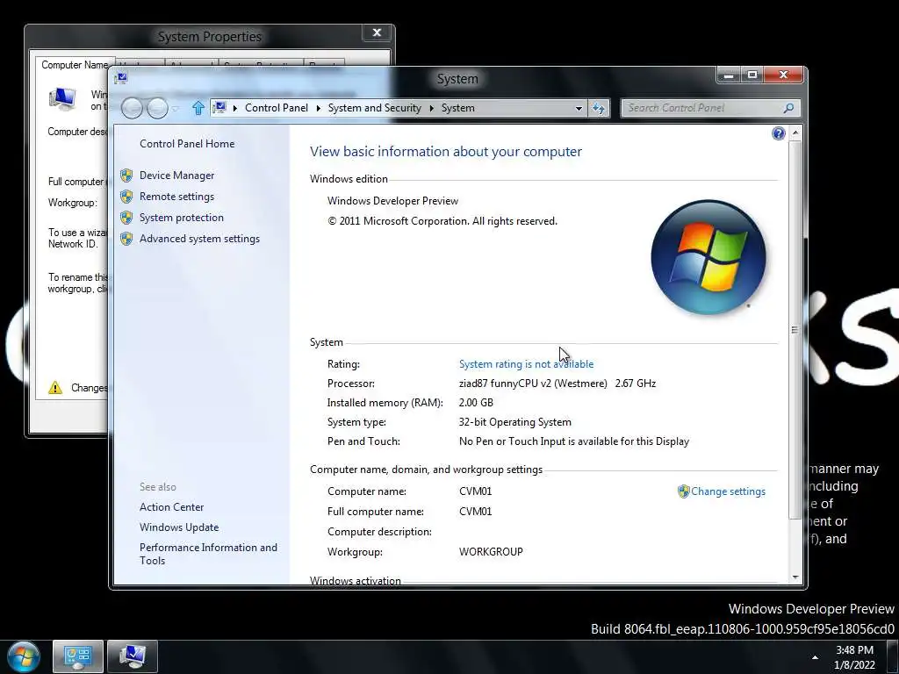Screen dimensions: 899x674
Task: Open Device Manager from the sidebar
Action: pos(176,176)
